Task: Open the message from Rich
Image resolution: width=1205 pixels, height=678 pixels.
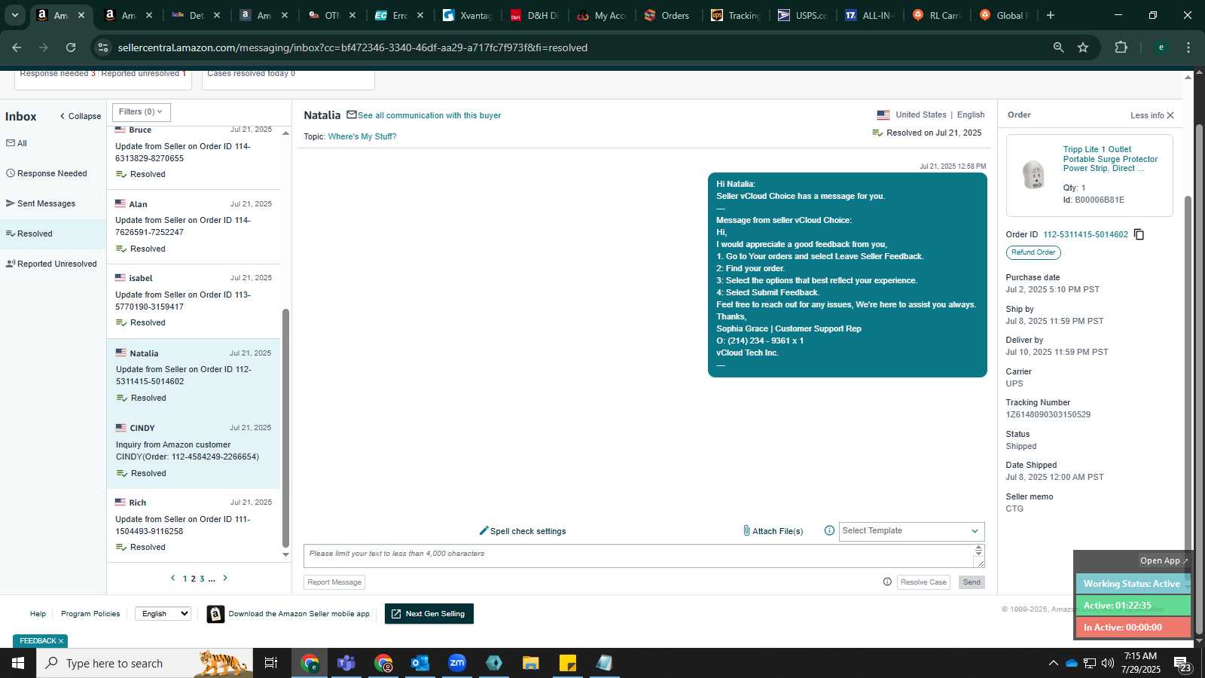Action: coord(194,524)
